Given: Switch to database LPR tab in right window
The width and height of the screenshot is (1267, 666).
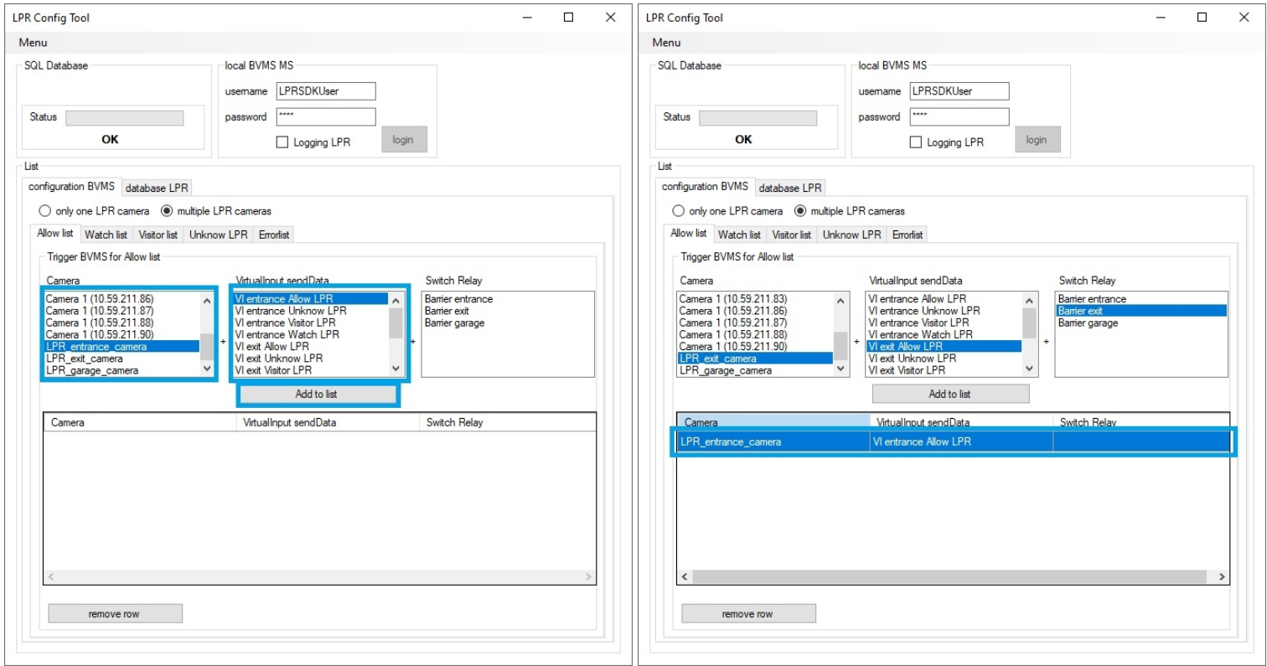Looking at the screenshot, I should tap(790, 188).
